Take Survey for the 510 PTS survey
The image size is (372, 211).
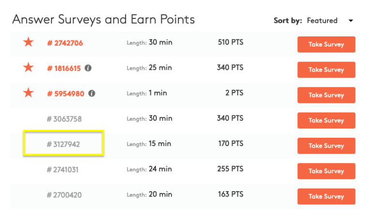[326, 45]
